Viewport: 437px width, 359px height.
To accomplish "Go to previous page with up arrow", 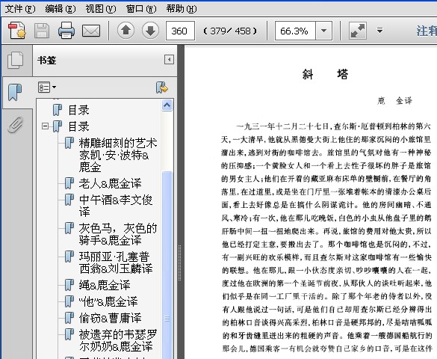I will pyautogui.click(x=125, y=31).
